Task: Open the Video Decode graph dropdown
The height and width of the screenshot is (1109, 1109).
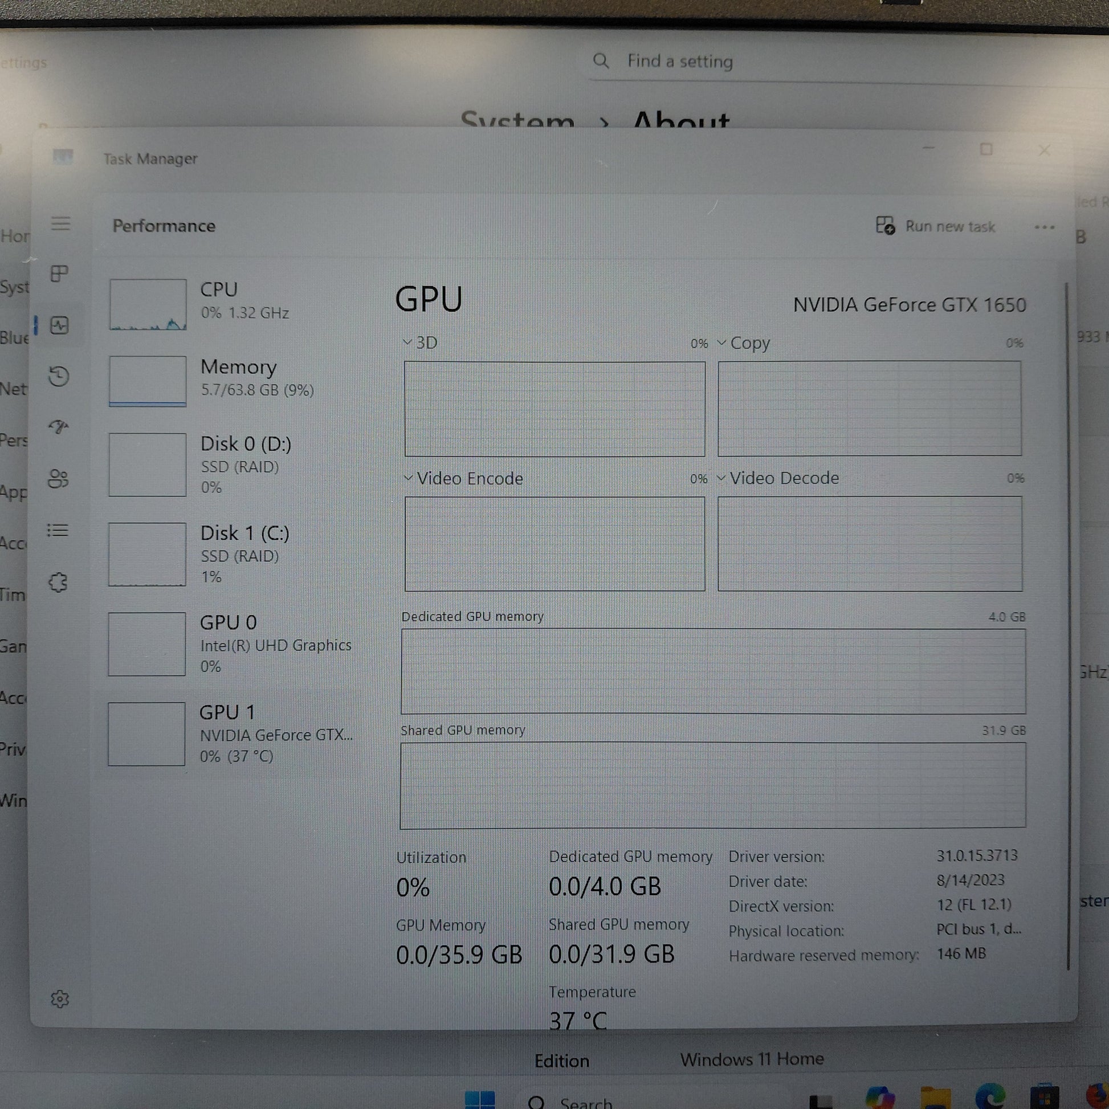Action: click(777, 478)
